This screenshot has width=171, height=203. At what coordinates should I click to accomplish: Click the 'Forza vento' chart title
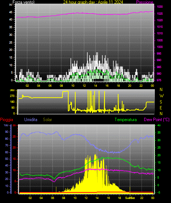(x=23, y=2)
